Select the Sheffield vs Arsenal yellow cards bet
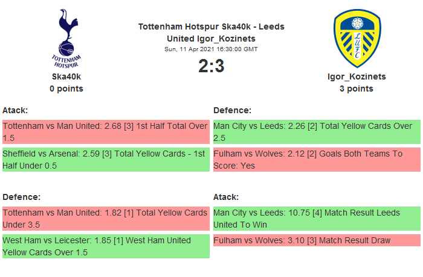Screen dimensions: 423x277 click(106, 160)
